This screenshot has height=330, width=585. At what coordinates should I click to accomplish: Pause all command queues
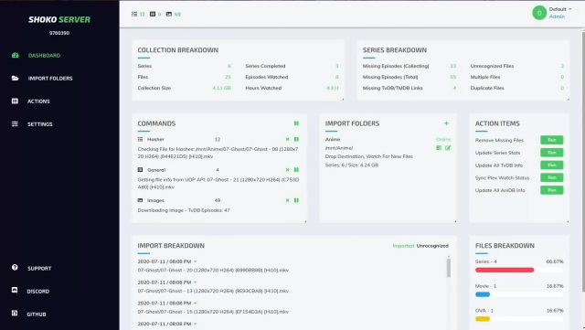pyautogui.click(x=296, y=123)
